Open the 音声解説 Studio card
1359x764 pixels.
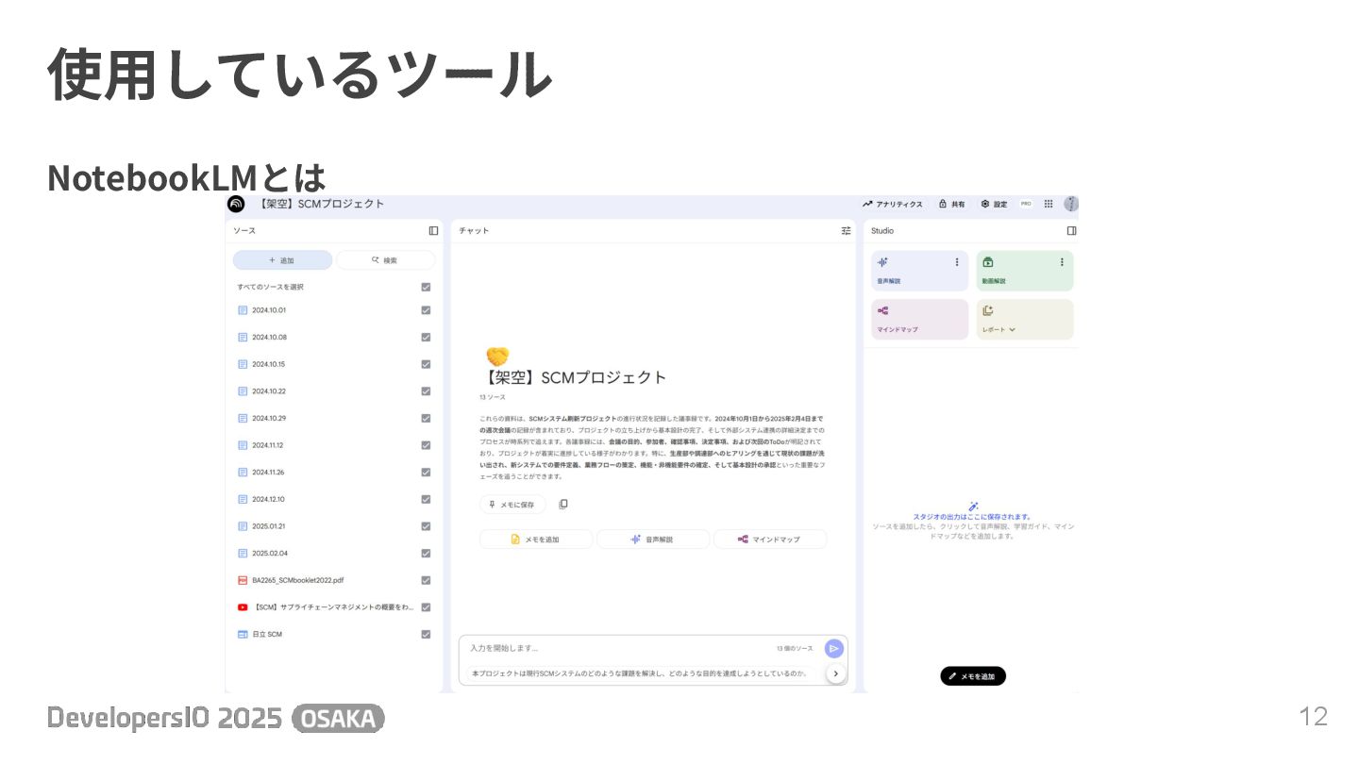(919, 271)
